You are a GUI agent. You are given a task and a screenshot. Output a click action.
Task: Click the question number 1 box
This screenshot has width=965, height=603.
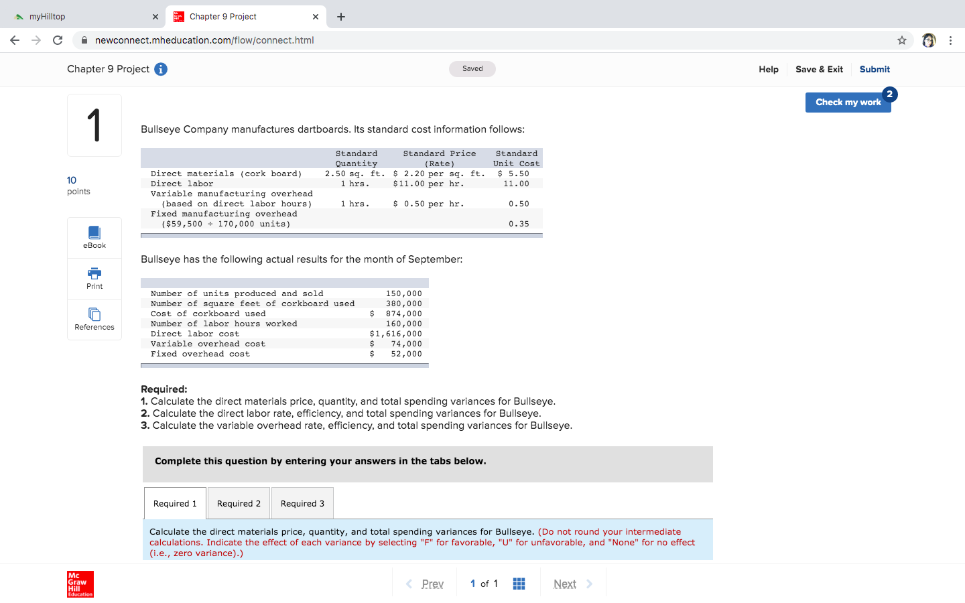pyautogui.click(x=94, y=125)
